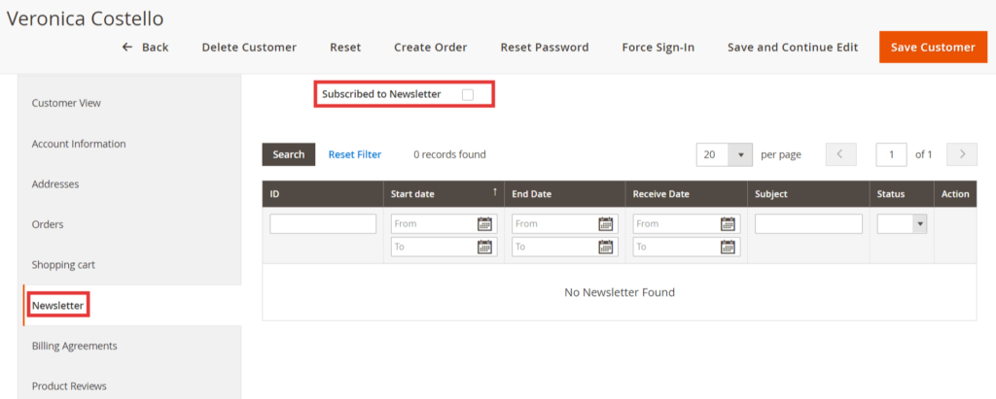Click Start date From input field
This screenshot has height=399, width=996.
444,224
